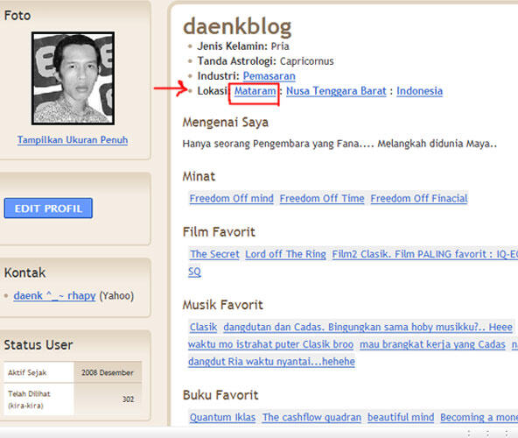Image resolution: width=518 pixels, height=438 pixels.
Task: Open the Pemasaran industry link
Action: point(269,76)
